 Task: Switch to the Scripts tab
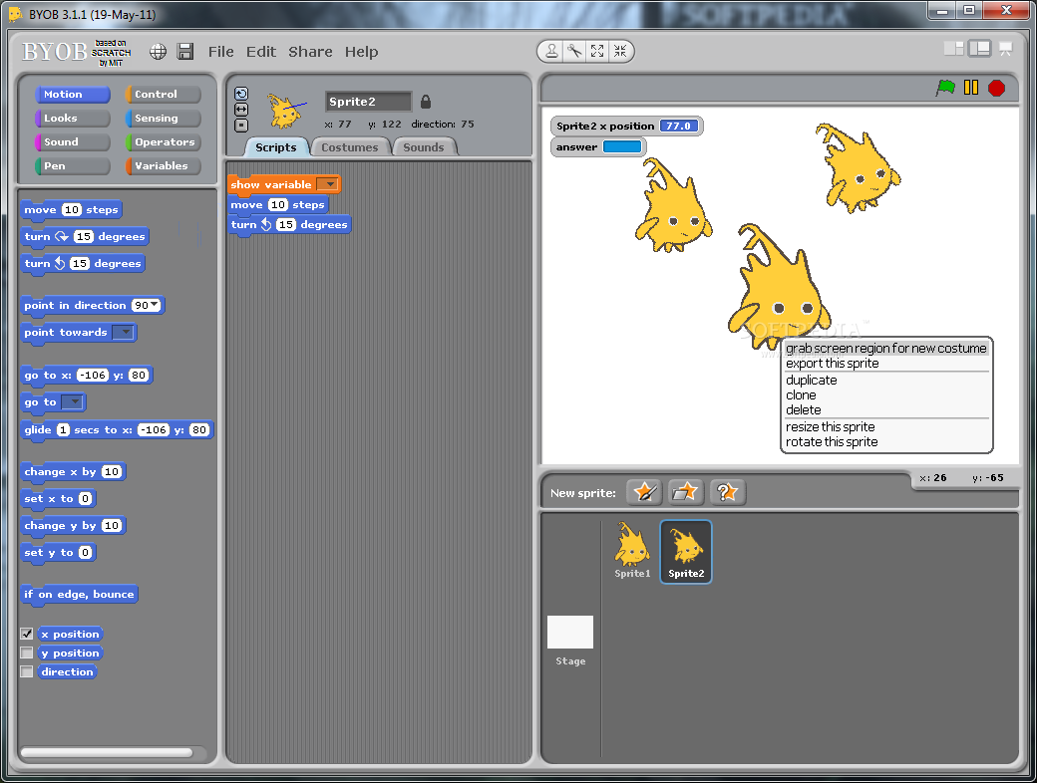276,147
